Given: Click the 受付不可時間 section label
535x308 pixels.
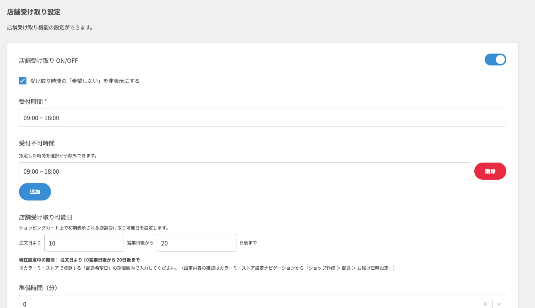Looking at the screenshot, I should tap(37, 143).
